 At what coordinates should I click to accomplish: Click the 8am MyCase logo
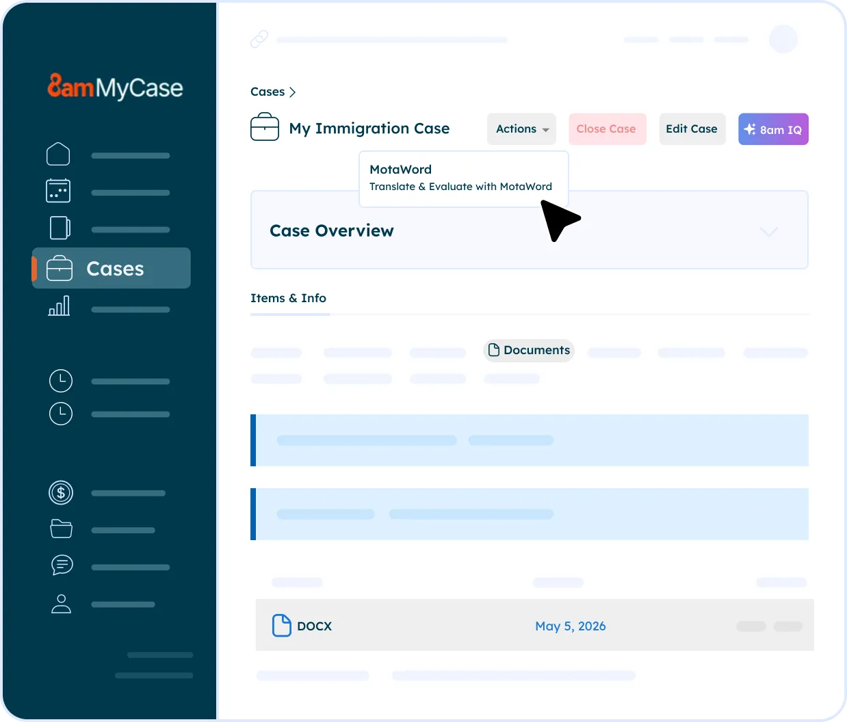115,87
